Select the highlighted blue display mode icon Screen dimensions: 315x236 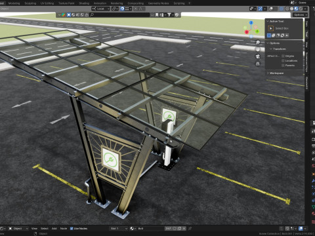click(69, 14)
